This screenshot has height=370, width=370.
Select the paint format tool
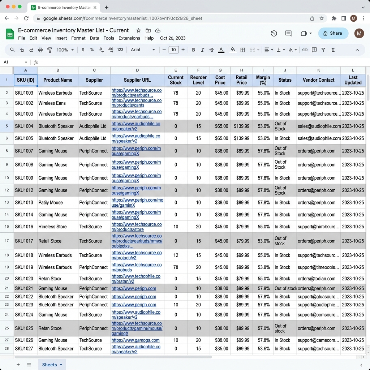tap(50, 50)
